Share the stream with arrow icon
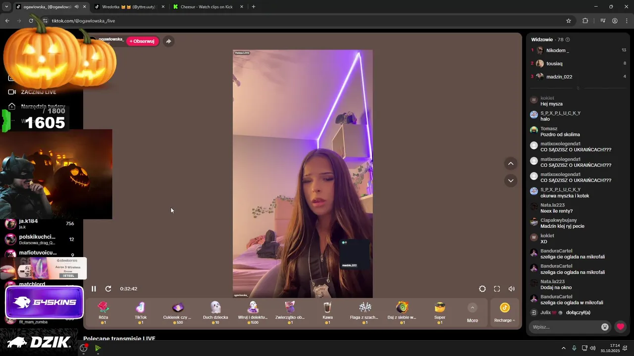The image size is (634, 356). (168, 41)
